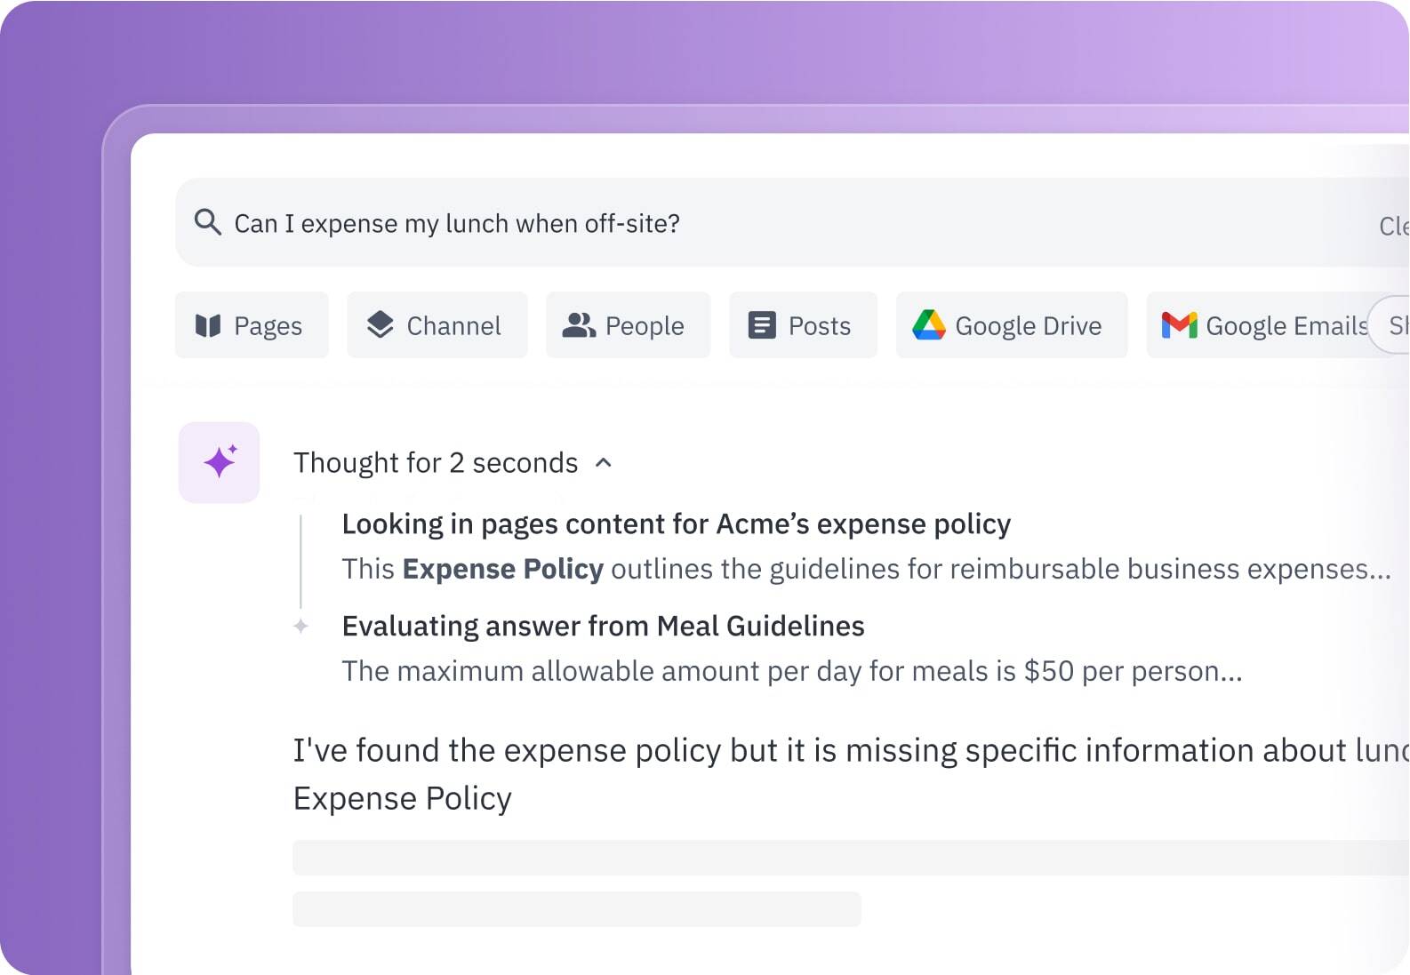1410x975 pixels.
Task: Click the Gmail icon on Google Emails filter
Action: coord(1178,325)
